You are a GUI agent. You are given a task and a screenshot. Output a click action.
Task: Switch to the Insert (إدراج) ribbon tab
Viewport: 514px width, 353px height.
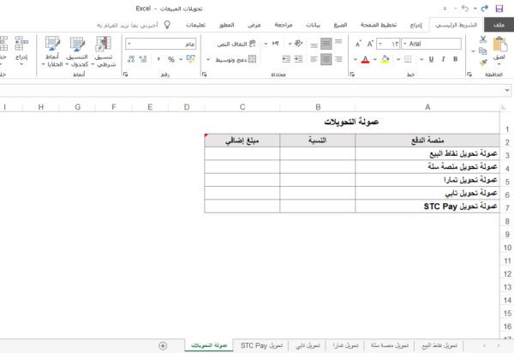[x=416, y=25]
